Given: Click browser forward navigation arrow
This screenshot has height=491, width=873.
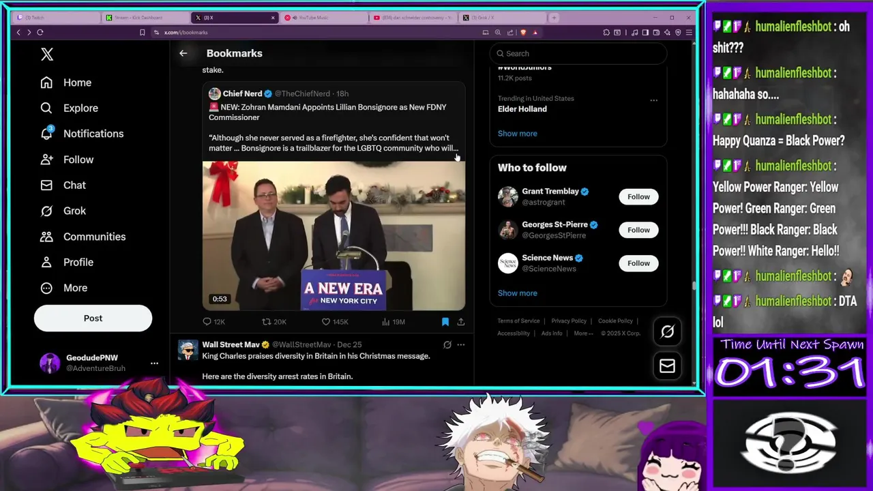Looking at the screenshot, I should pos(29,32).
